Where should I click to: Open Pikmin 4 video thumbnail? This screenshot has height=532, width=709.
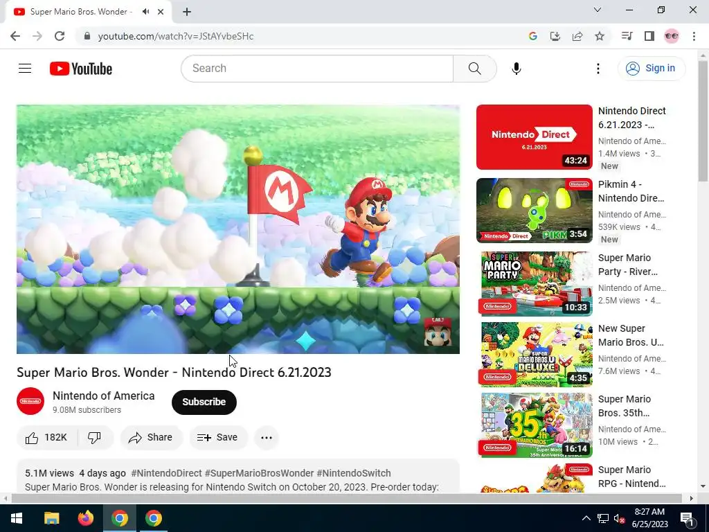[534, 211]
